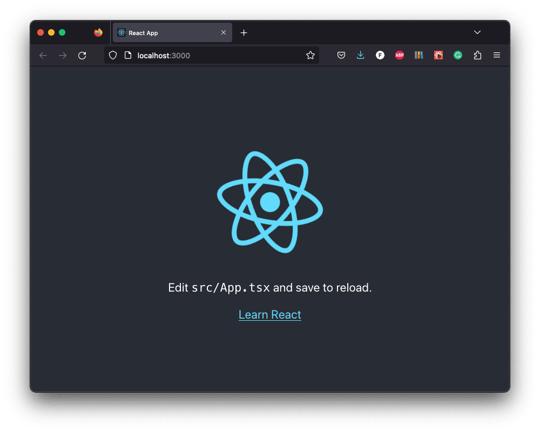Show site information page icon
Image resolution: width=540 pixels, height=432 pixels.
128,55
